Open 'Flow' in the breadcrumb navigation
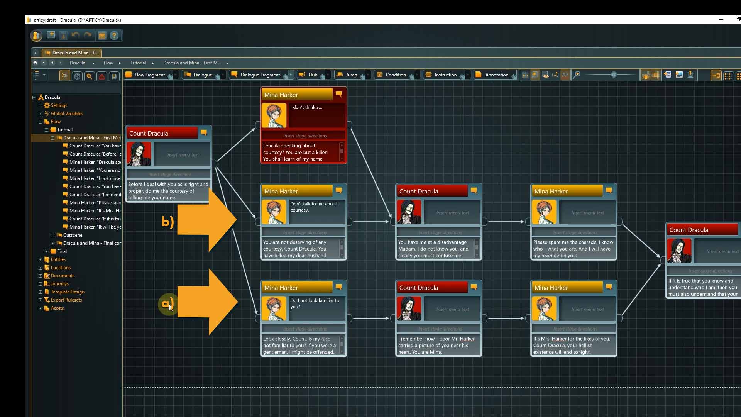The width and height of the screenshot is (741, 417). (108, 63)
